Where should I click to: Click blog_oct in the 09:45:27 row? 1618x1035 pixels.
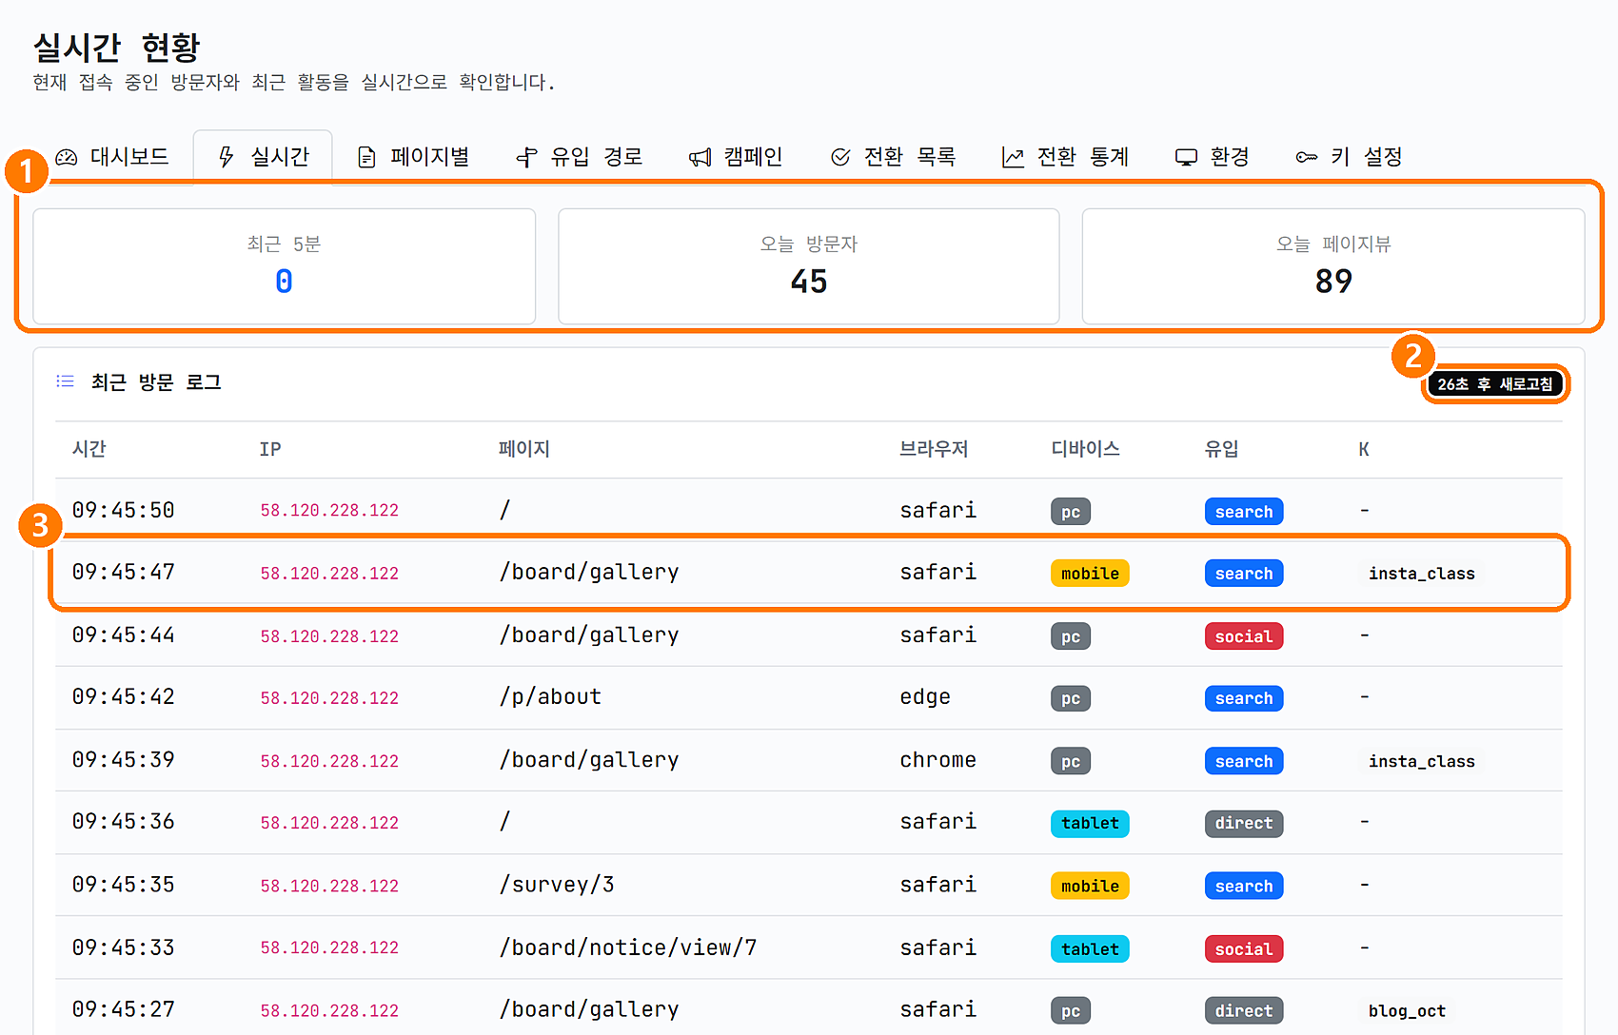[x=1407, y=1011]
